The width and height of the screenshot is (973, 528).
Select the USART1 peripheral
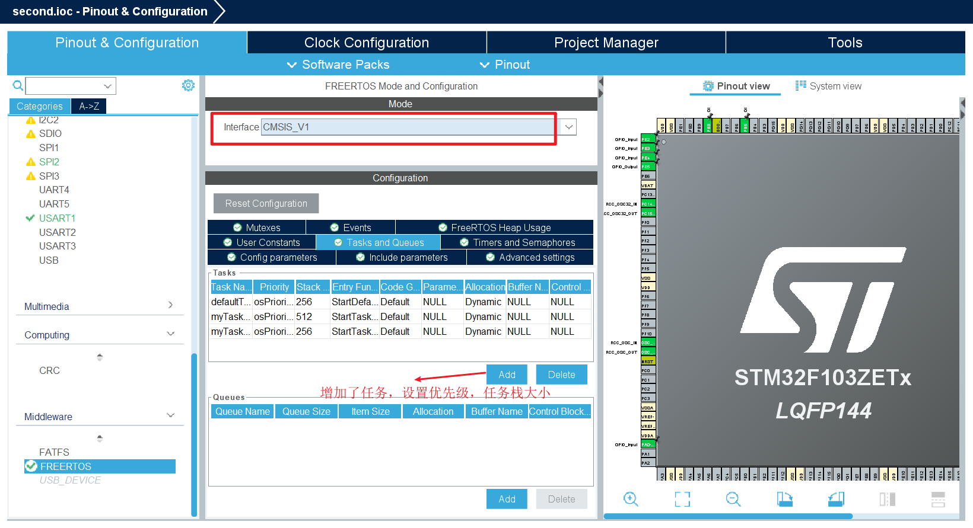pos(57,218)
